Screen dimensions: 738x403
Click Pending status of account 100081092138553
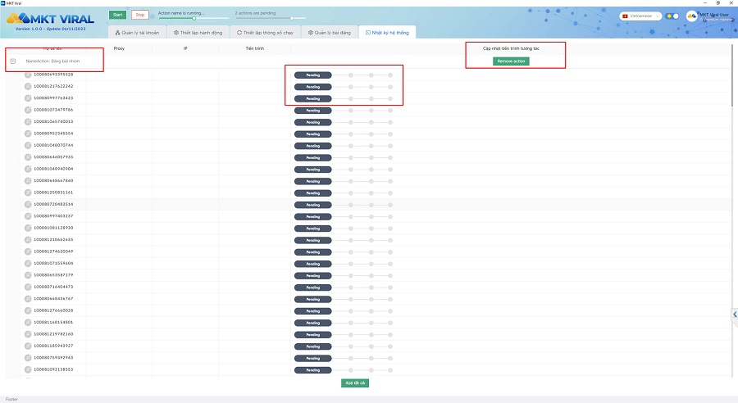[313, 370]
